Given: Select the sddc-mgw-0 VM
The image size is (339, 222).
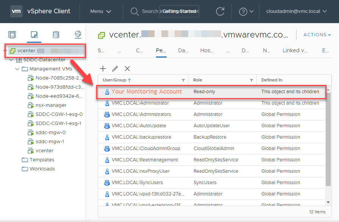Looking at the screenshot, I should pyautogui.click(x=51, y=133).
